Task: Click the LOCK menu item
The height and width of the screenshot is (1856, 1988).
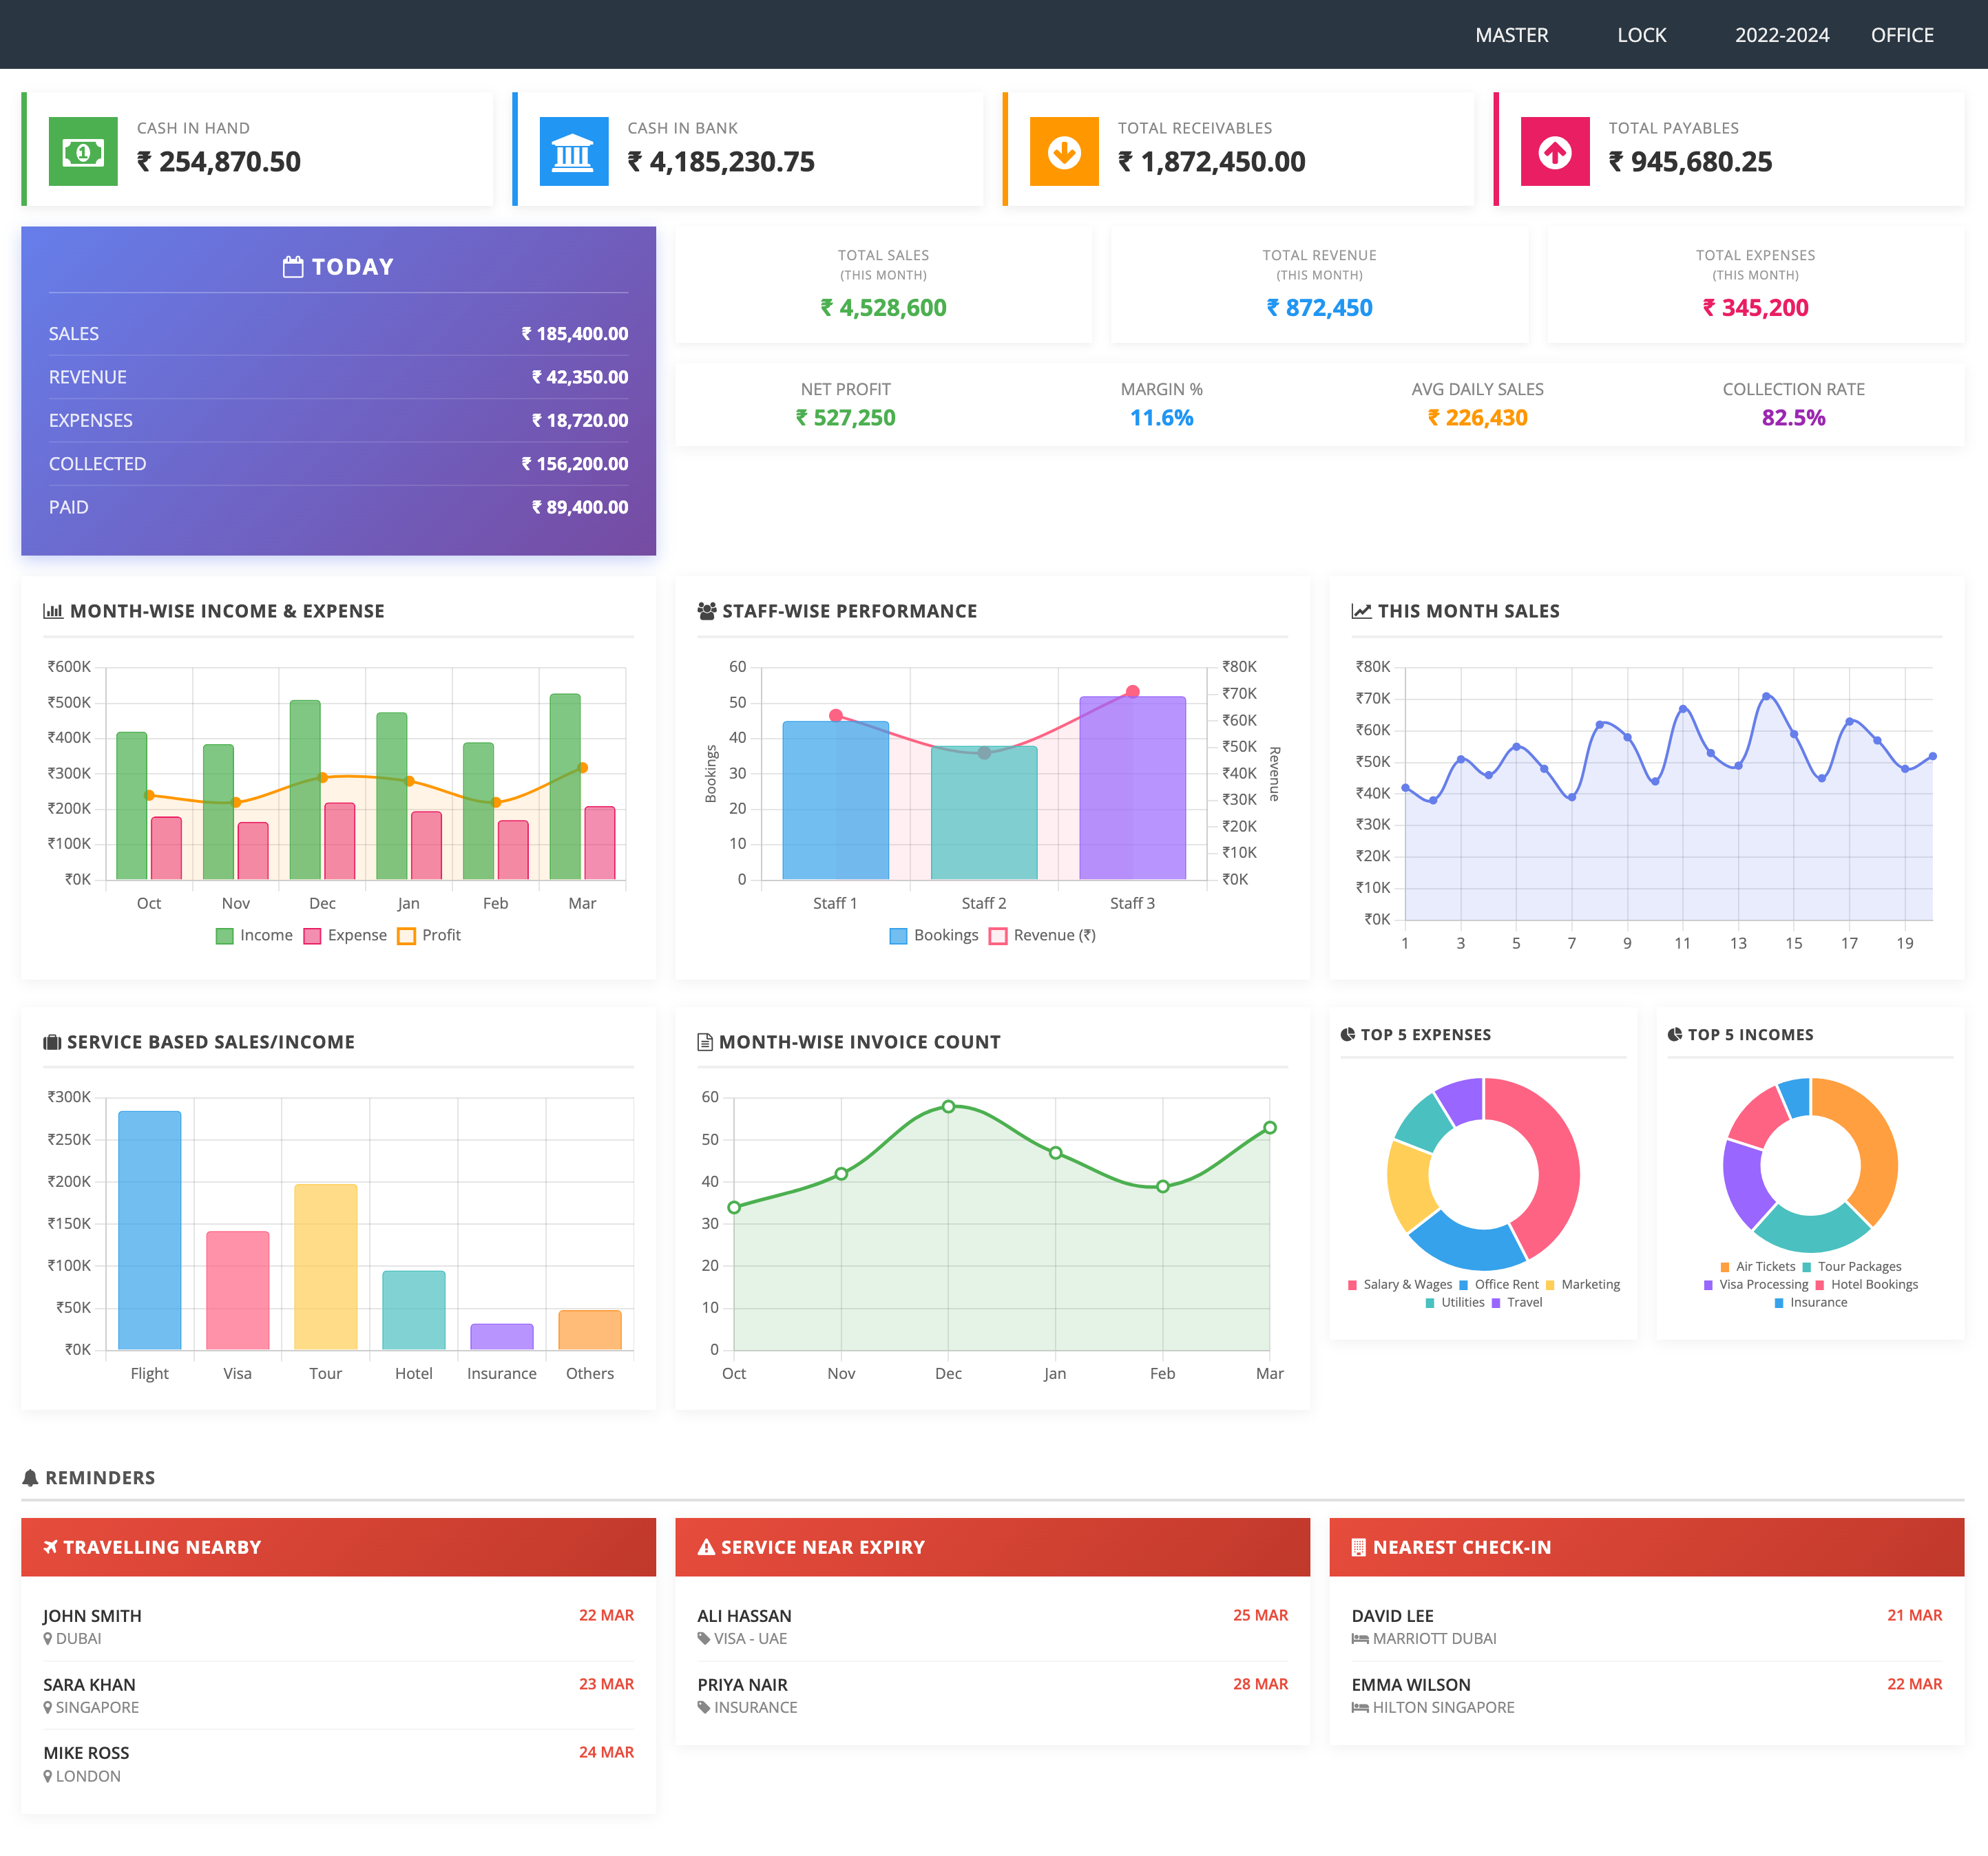Action: [1641, 35]
